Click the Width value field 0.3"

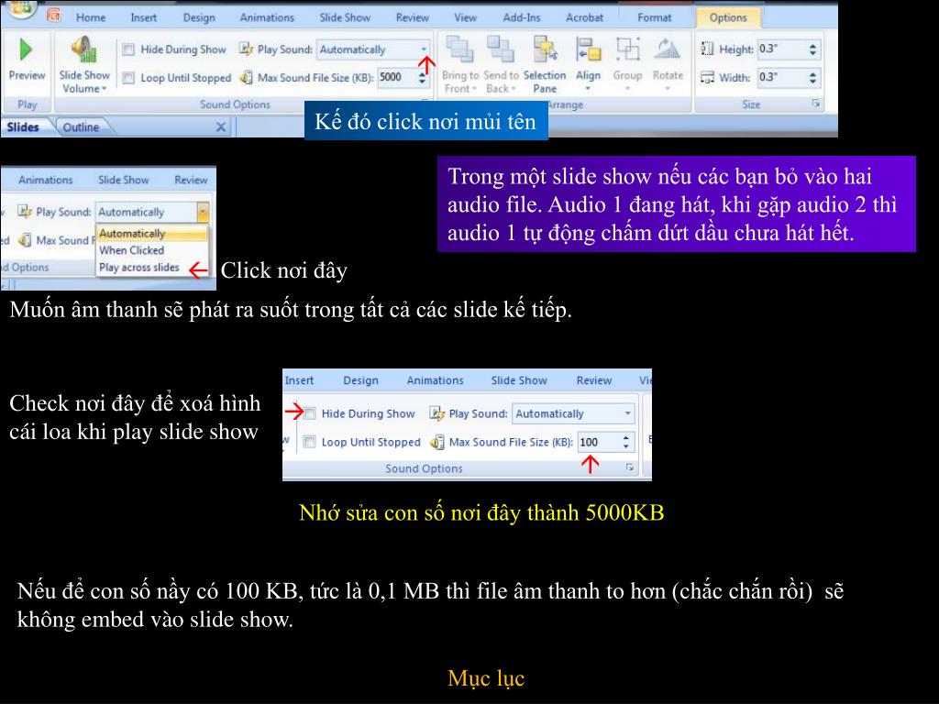782,77
